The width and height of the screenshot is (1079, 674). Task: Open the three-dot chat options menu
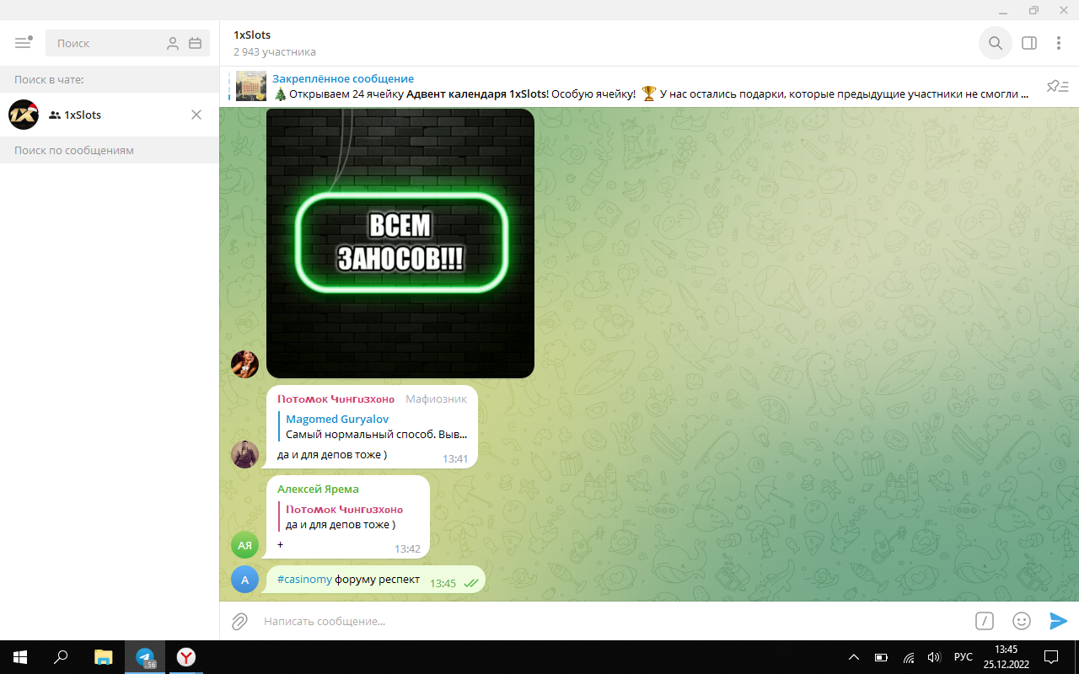click(x=1059, y=43)
